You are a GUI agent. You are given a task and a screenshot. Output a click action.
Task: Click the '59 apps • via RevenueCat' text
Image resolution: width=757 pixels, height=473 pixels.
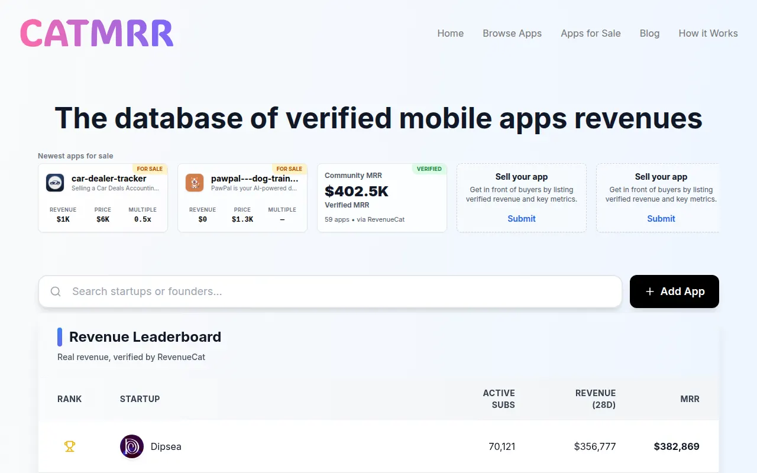click(365, 219)
